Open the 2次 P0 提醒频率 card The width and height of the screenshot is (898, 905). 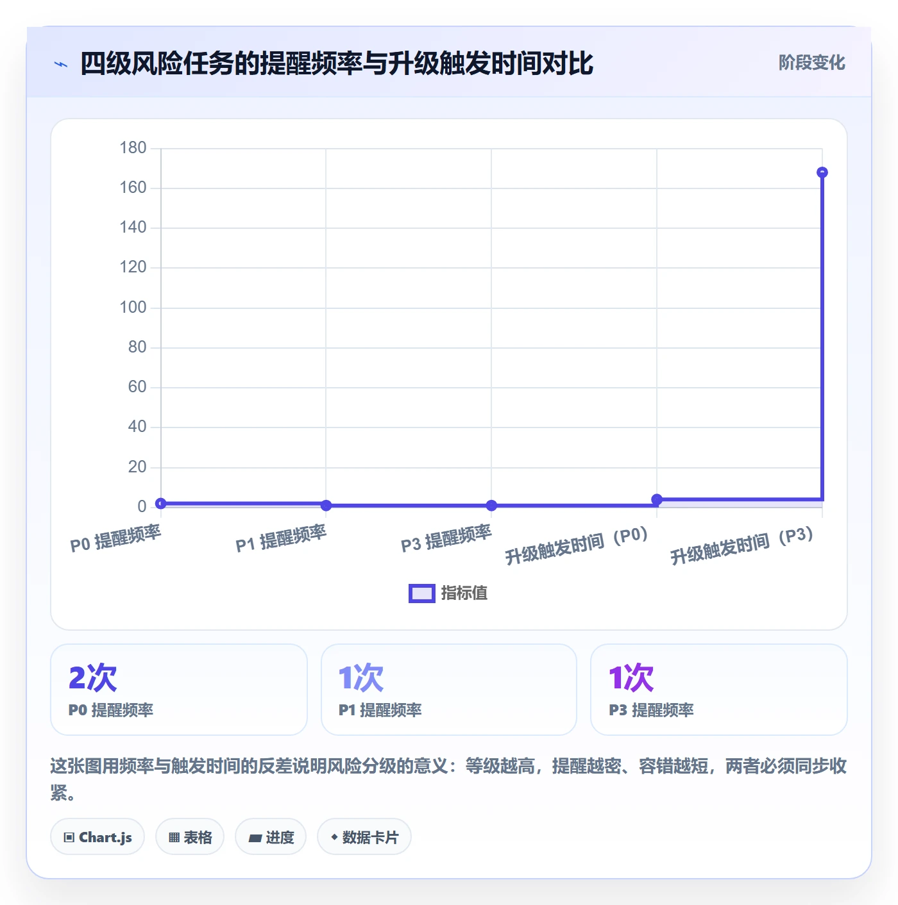point(179,690)
